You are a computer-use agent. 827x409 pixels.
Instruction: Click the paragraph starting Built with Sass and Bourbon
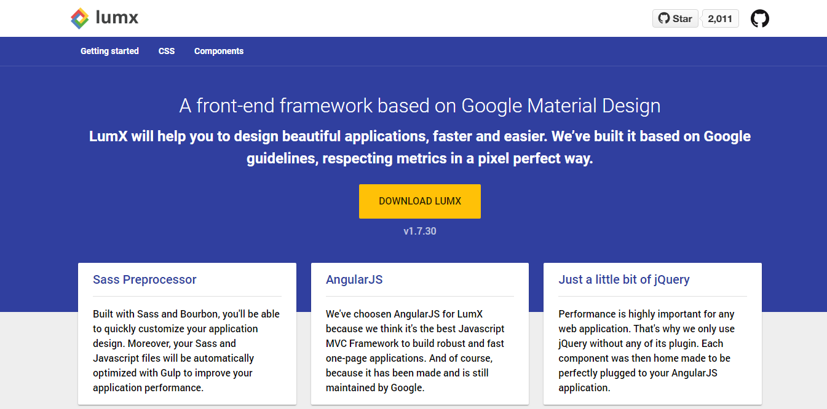pos(186,351)
